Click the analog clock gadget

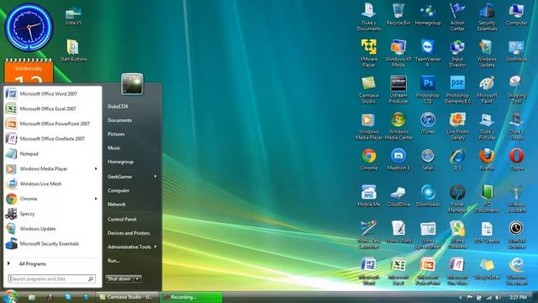[x=29, y=27]
